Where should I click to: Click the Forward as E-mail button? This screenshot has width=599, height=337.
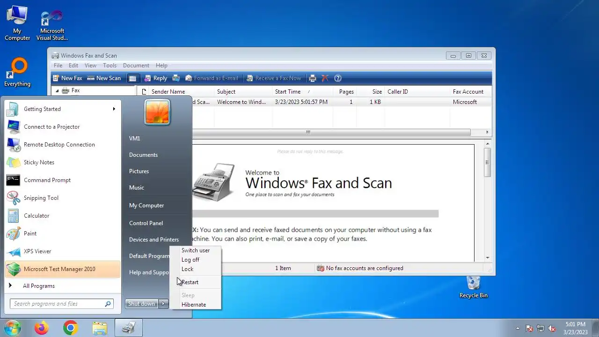pos(212,78)
